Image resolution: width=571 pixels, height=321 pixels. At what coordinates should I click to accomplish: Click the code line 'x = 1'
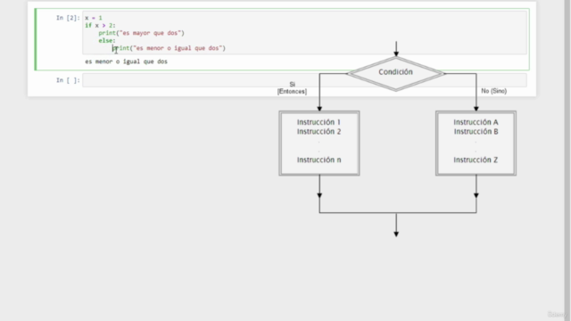pyautogui.click(x=94, y=18)
